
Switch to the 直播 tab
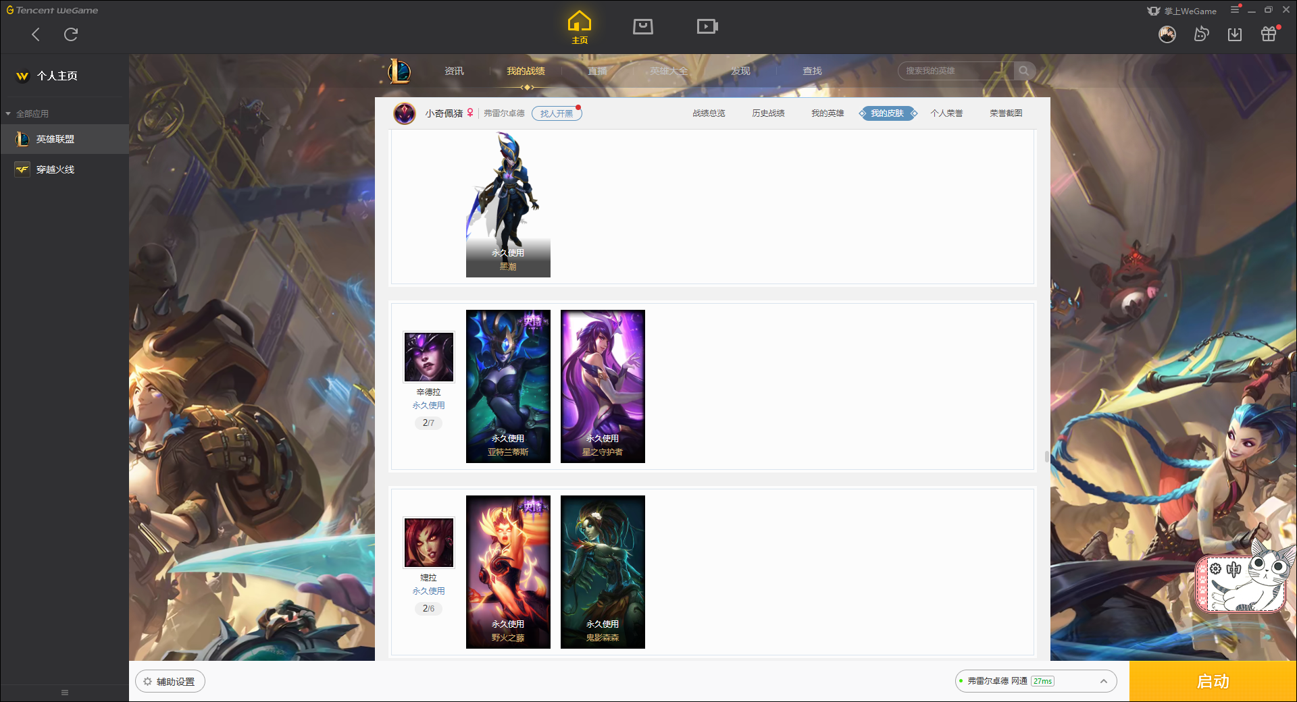click(597, 71)
